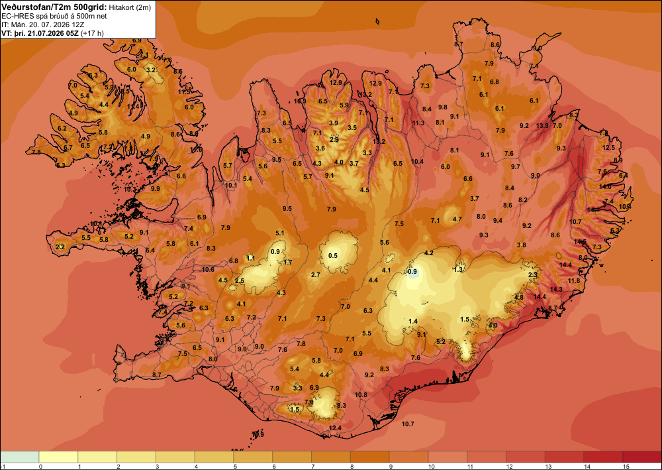Click the 2.9 temperature value on Tröllaskagi
The image size is (662, 470).
(x=334, y=139)
